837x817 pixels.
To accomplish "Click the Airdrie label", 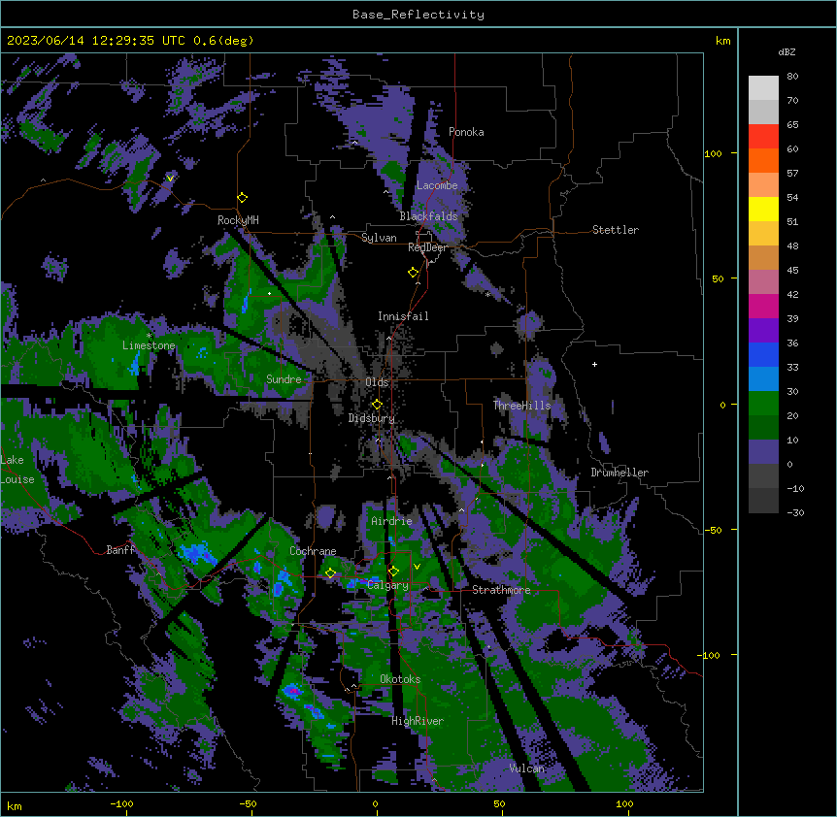I will click(391, 521).
